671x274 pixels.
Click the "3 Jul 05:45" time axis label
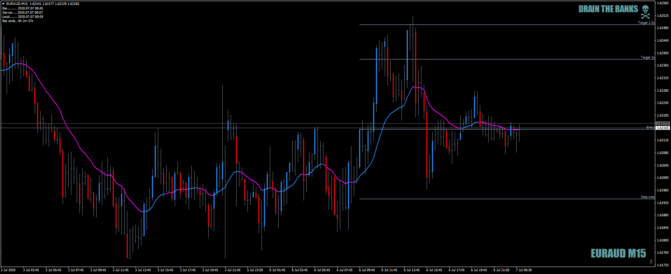click(54, 270)
